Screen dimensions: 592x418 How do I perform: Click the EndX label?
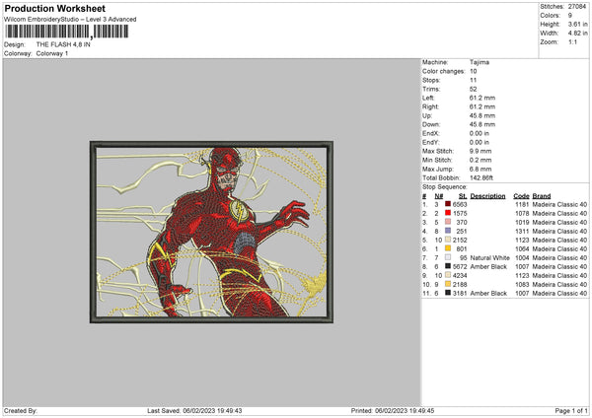point(431,133)
